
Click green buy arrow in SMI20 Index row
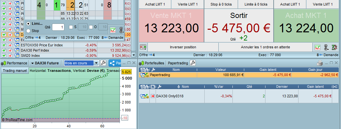pos(4,56)
